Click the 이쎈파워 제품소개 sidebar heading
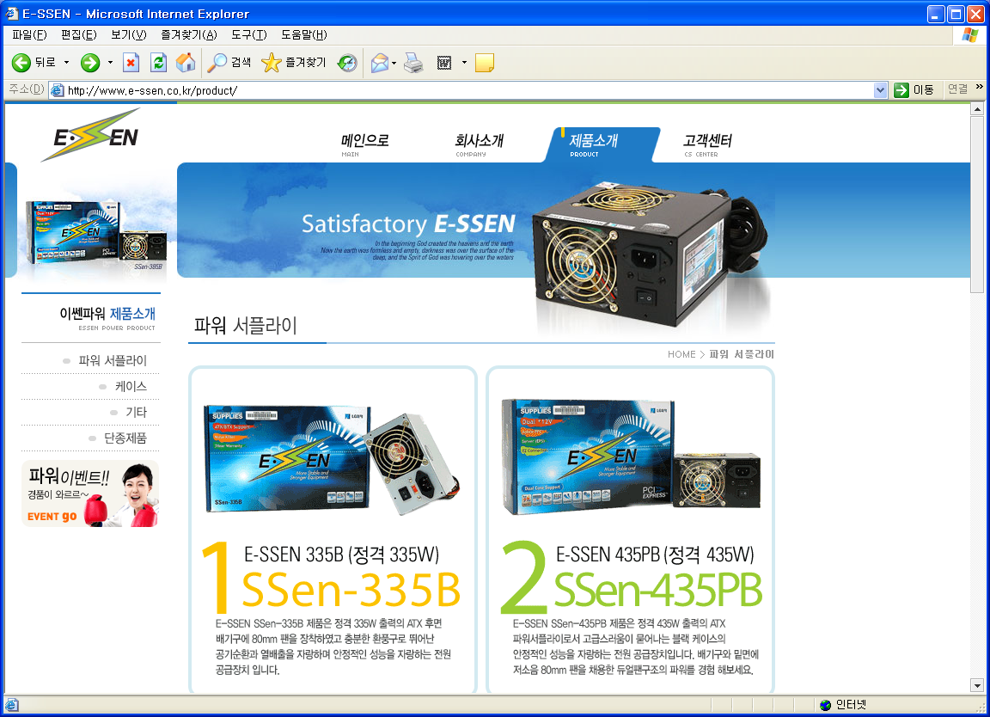 pyautogui.click(x=107, y=314)
